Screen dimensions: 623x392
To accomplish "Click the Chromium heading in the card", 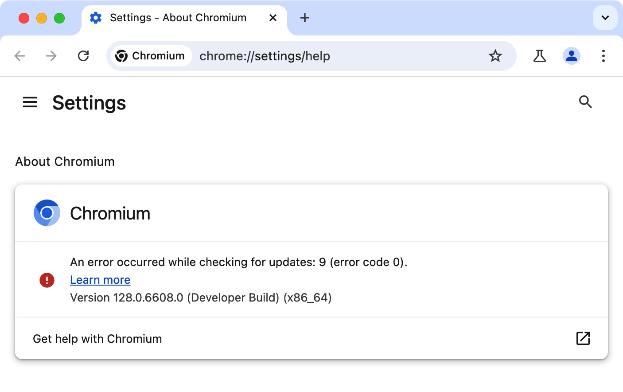I will click(x=110, y=213).
